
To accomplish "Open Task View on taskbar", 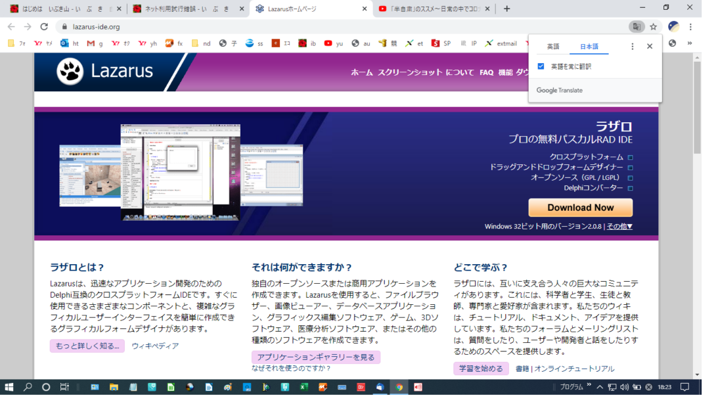I will [64, 387].
